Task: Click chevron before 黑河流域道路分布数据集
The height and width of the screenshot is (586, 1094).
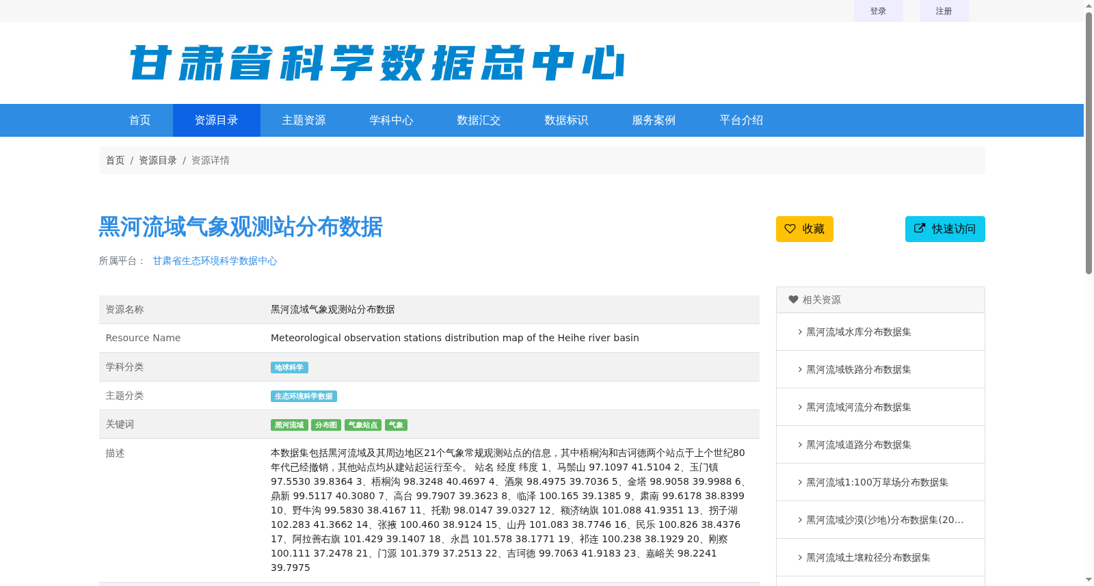Action: [800, 444]
